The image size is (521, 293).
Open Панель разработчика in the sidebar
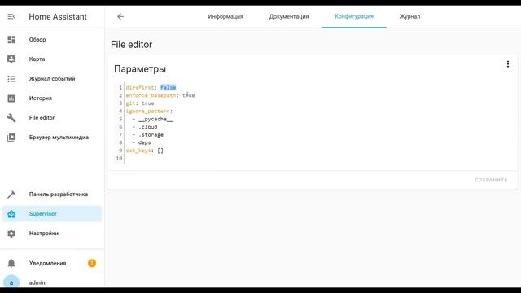pyautogui.click(x=52, y=195)
